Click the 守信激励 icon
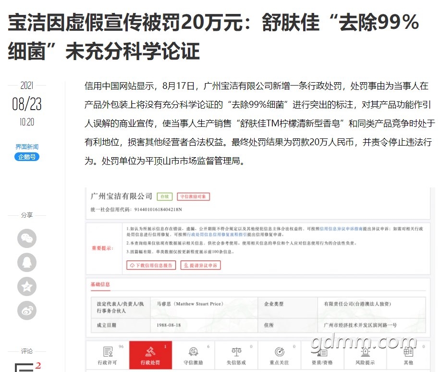The height and width of the screenshot is (372, 440). [x=194, y=351]
